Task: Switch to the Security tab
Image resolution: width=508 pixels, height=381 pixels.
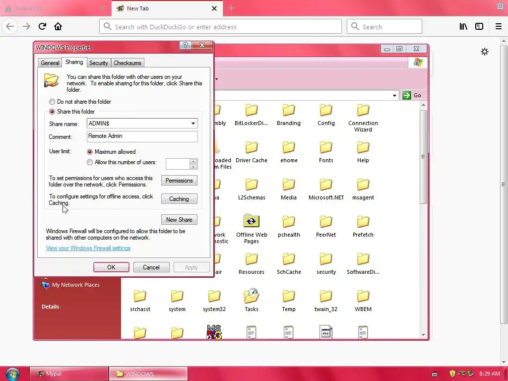Action: 99,63
